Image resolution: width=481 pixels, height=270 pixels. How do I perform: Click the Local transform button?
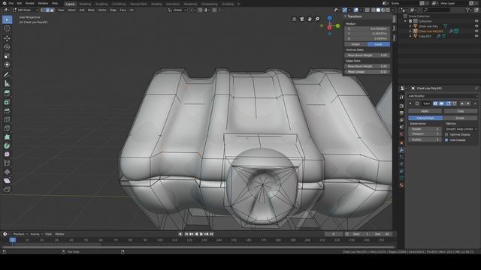(379, 44)
